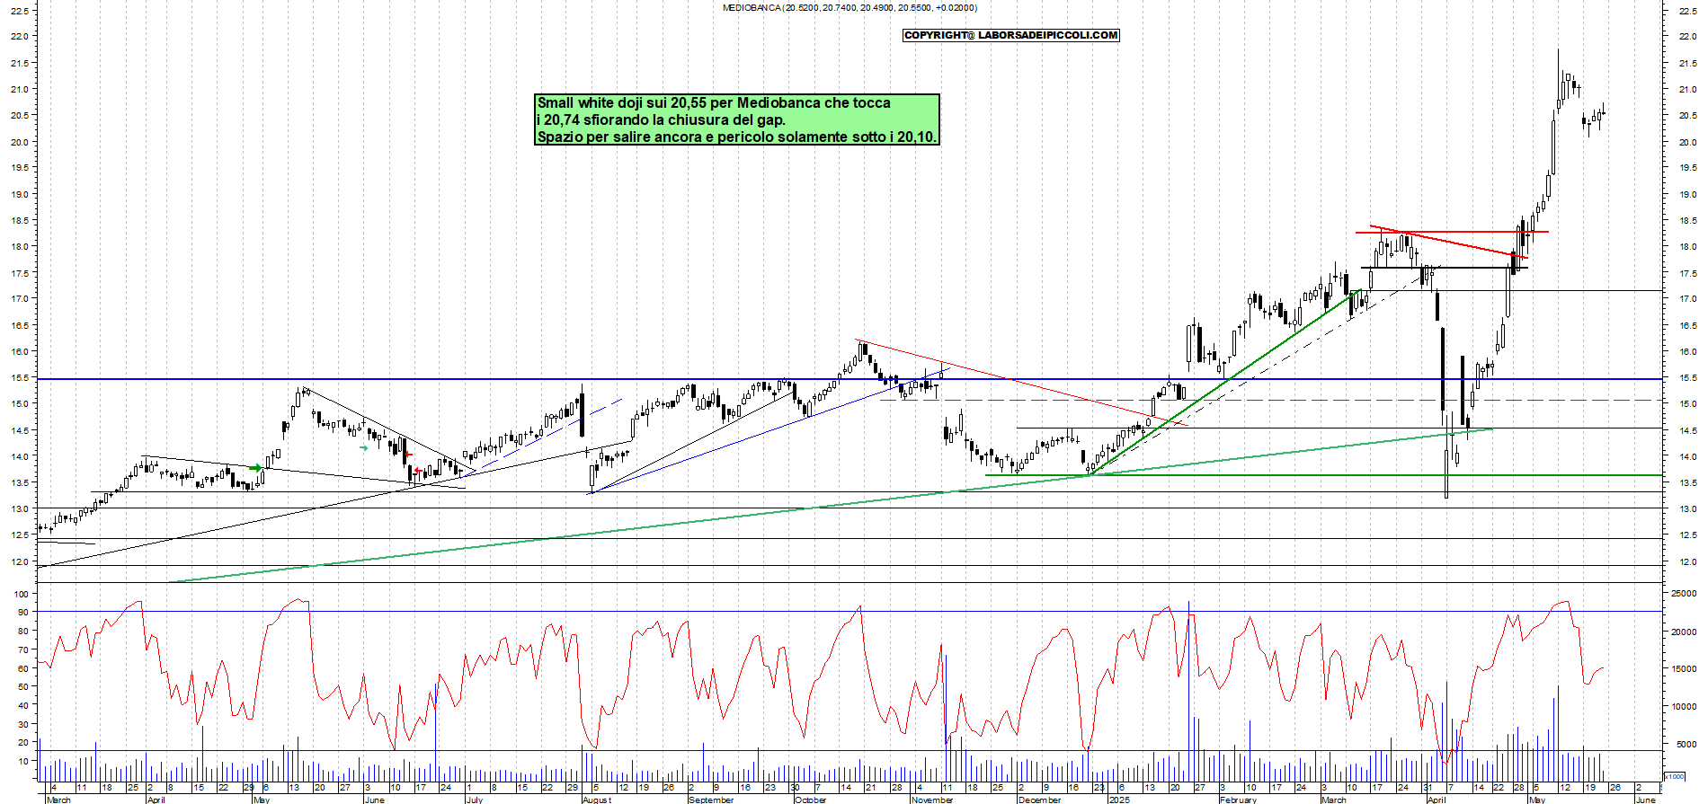Select the x1000 volume multiplier label
Screen dimensions: 1699x804
click(x=1675, y=776)
